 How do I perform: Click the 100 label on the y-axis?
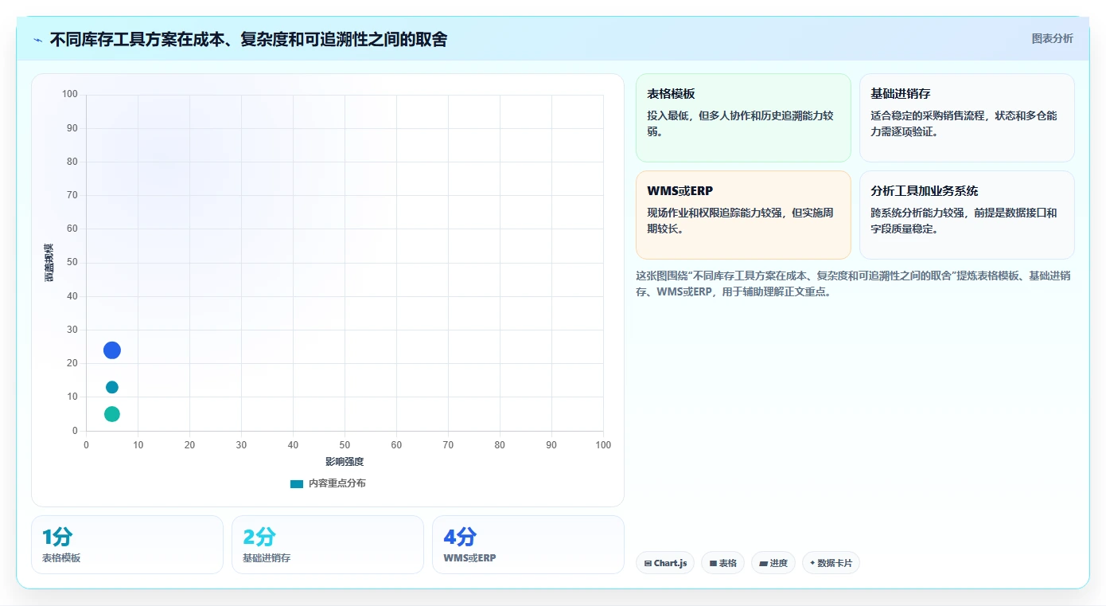(70, 94)
